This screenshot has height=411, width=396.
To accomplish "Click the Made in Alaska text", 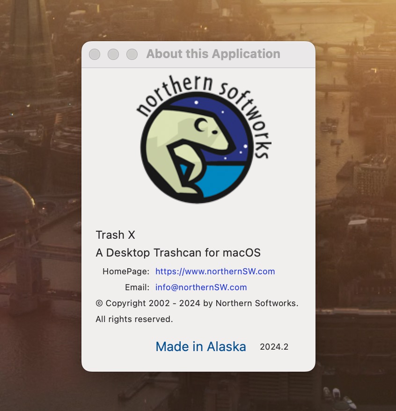I will tap(201, 346).
